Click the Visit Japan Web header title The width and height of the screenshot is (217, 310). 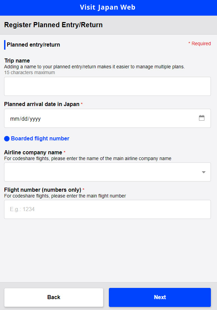[x=107, y=7]
